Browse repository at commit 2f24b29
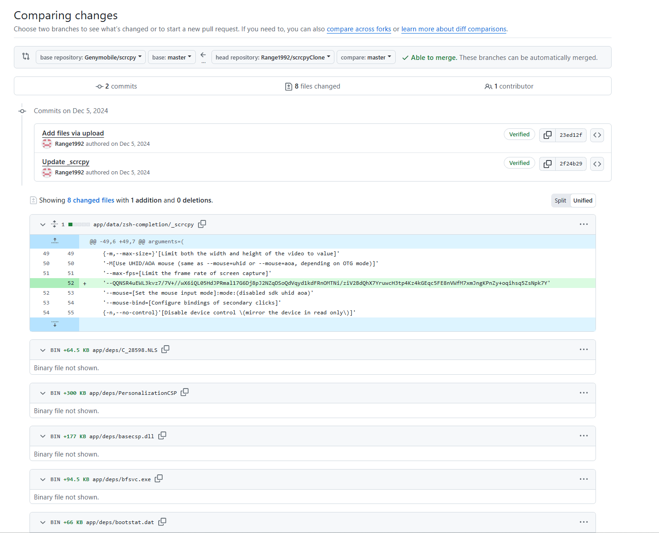Viewport: 659px width, 533px height. pos(597,164)
